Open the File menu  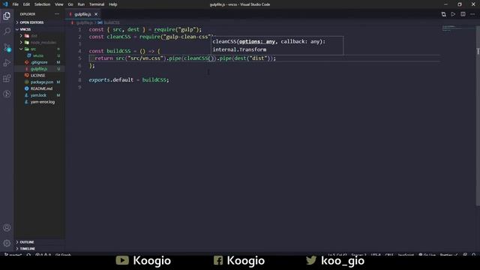[x=15, y=4]
